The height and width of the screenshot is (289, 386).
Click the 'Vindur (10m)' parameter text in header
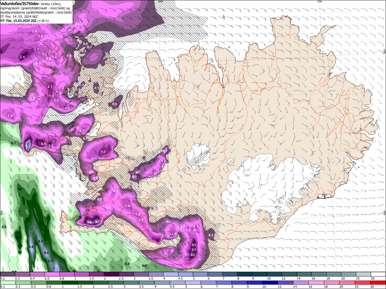[x=51, y=4]
